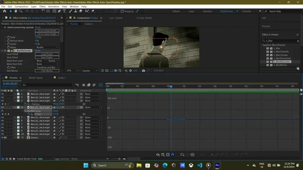Image resolution: width=303 pixels, height=170 pixels.
Task: Click the Motion Blur enable icon in timeline
Action: tap(94, 85)
